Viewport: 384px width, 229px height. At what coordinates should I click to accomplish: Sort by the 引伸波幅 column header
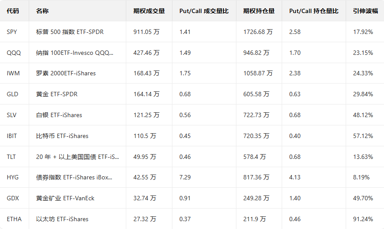(365, 11)
